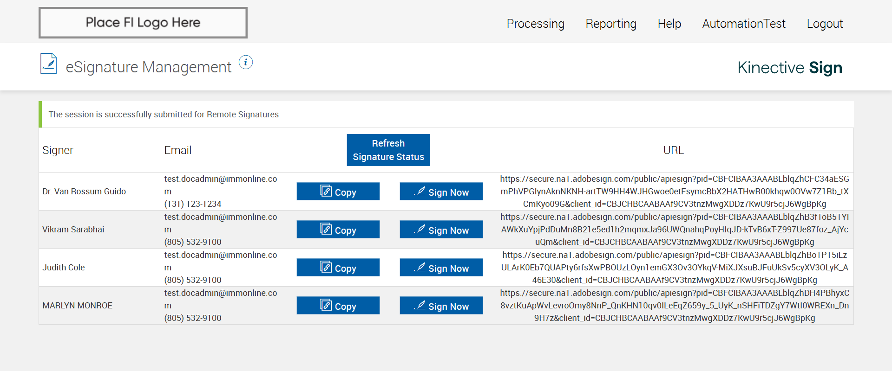Image resolution: width=892 pixels, height=371 pixels.
Task: Click the adobesign URL for MARLYN MONROE
Action: coord(675,306)
